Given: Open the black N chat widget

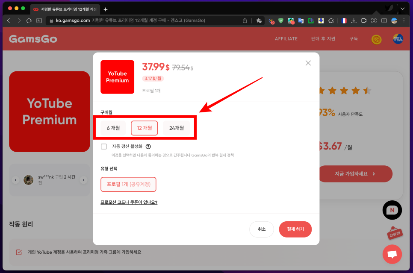Looking at the screenshot, I should pyautogui.click(x=392, y=210).
